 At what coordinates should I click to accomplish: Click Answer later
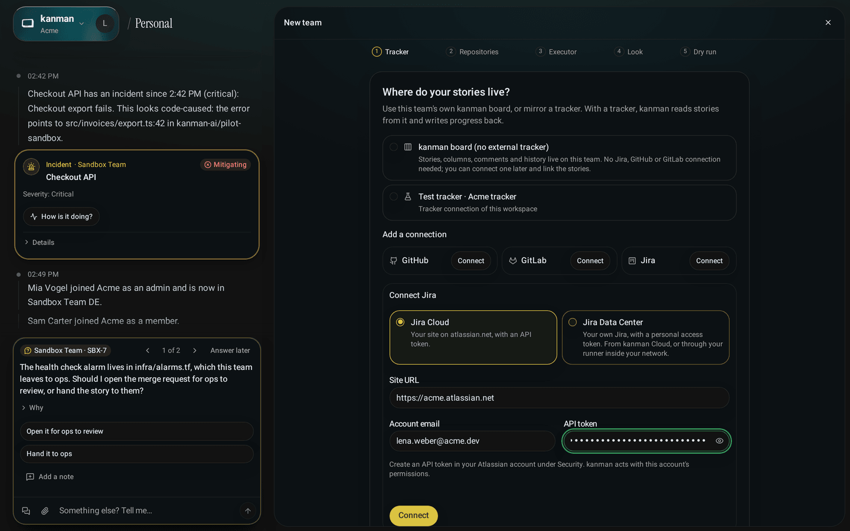click(230, 350)
